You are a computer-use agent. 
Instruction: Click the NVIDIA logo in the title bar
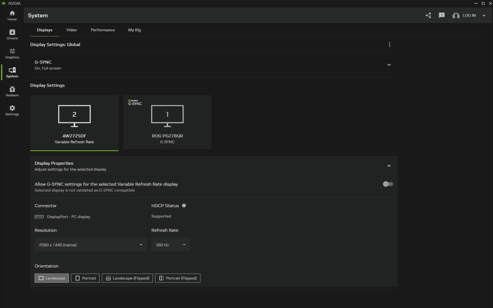pyautogui.click(x=5, y=3)
